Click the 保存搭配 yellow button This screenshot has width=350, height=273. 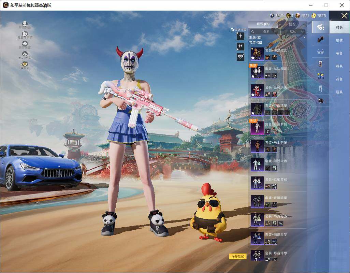[238, 256]
